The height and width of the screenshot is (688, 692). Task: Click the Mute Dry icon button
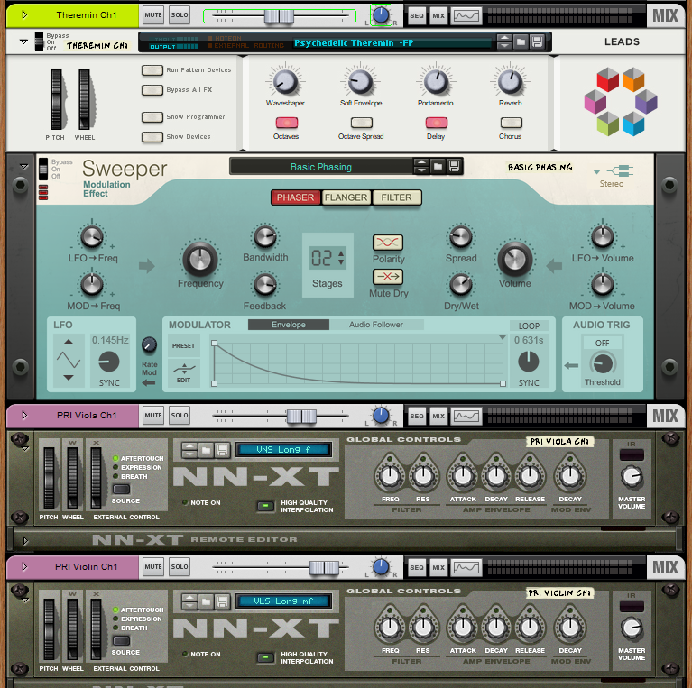click(387, 277)
